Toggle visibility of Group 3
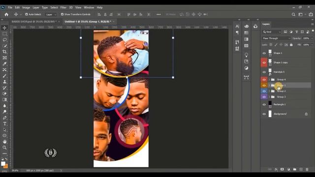Image resolution: width=315 pixels, height=177 pixels. (264, 97)
